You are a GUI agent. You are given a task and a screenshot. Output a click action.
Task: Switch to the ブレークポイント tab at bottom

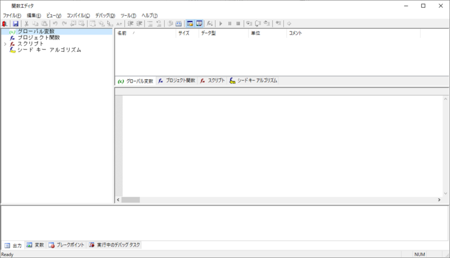[67, 245]
